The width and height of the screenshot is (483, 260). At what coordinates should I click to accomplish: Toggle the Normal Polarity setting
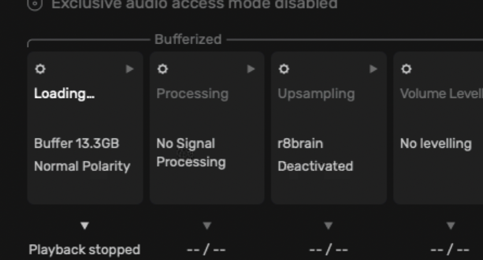[x=82, y=166]
